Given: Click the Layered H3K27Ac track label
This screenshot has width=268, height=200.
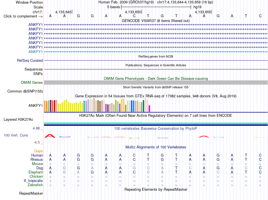Looking at the screenshot, I should coord(18,120).
